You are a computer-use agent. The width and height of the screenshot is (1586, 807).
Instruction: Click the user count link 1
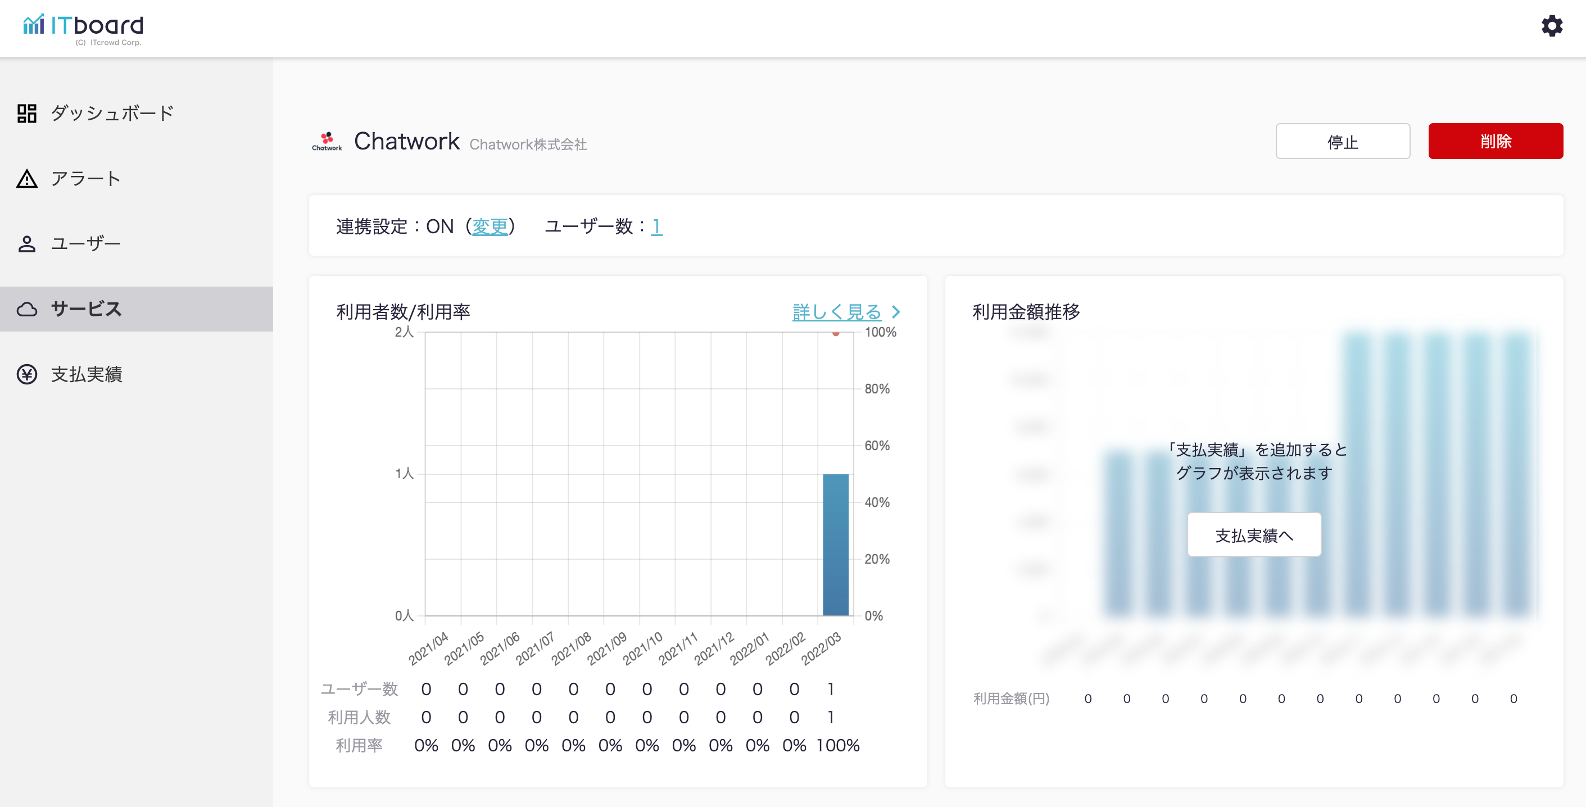pyautogui.click(x=656, y=226)
